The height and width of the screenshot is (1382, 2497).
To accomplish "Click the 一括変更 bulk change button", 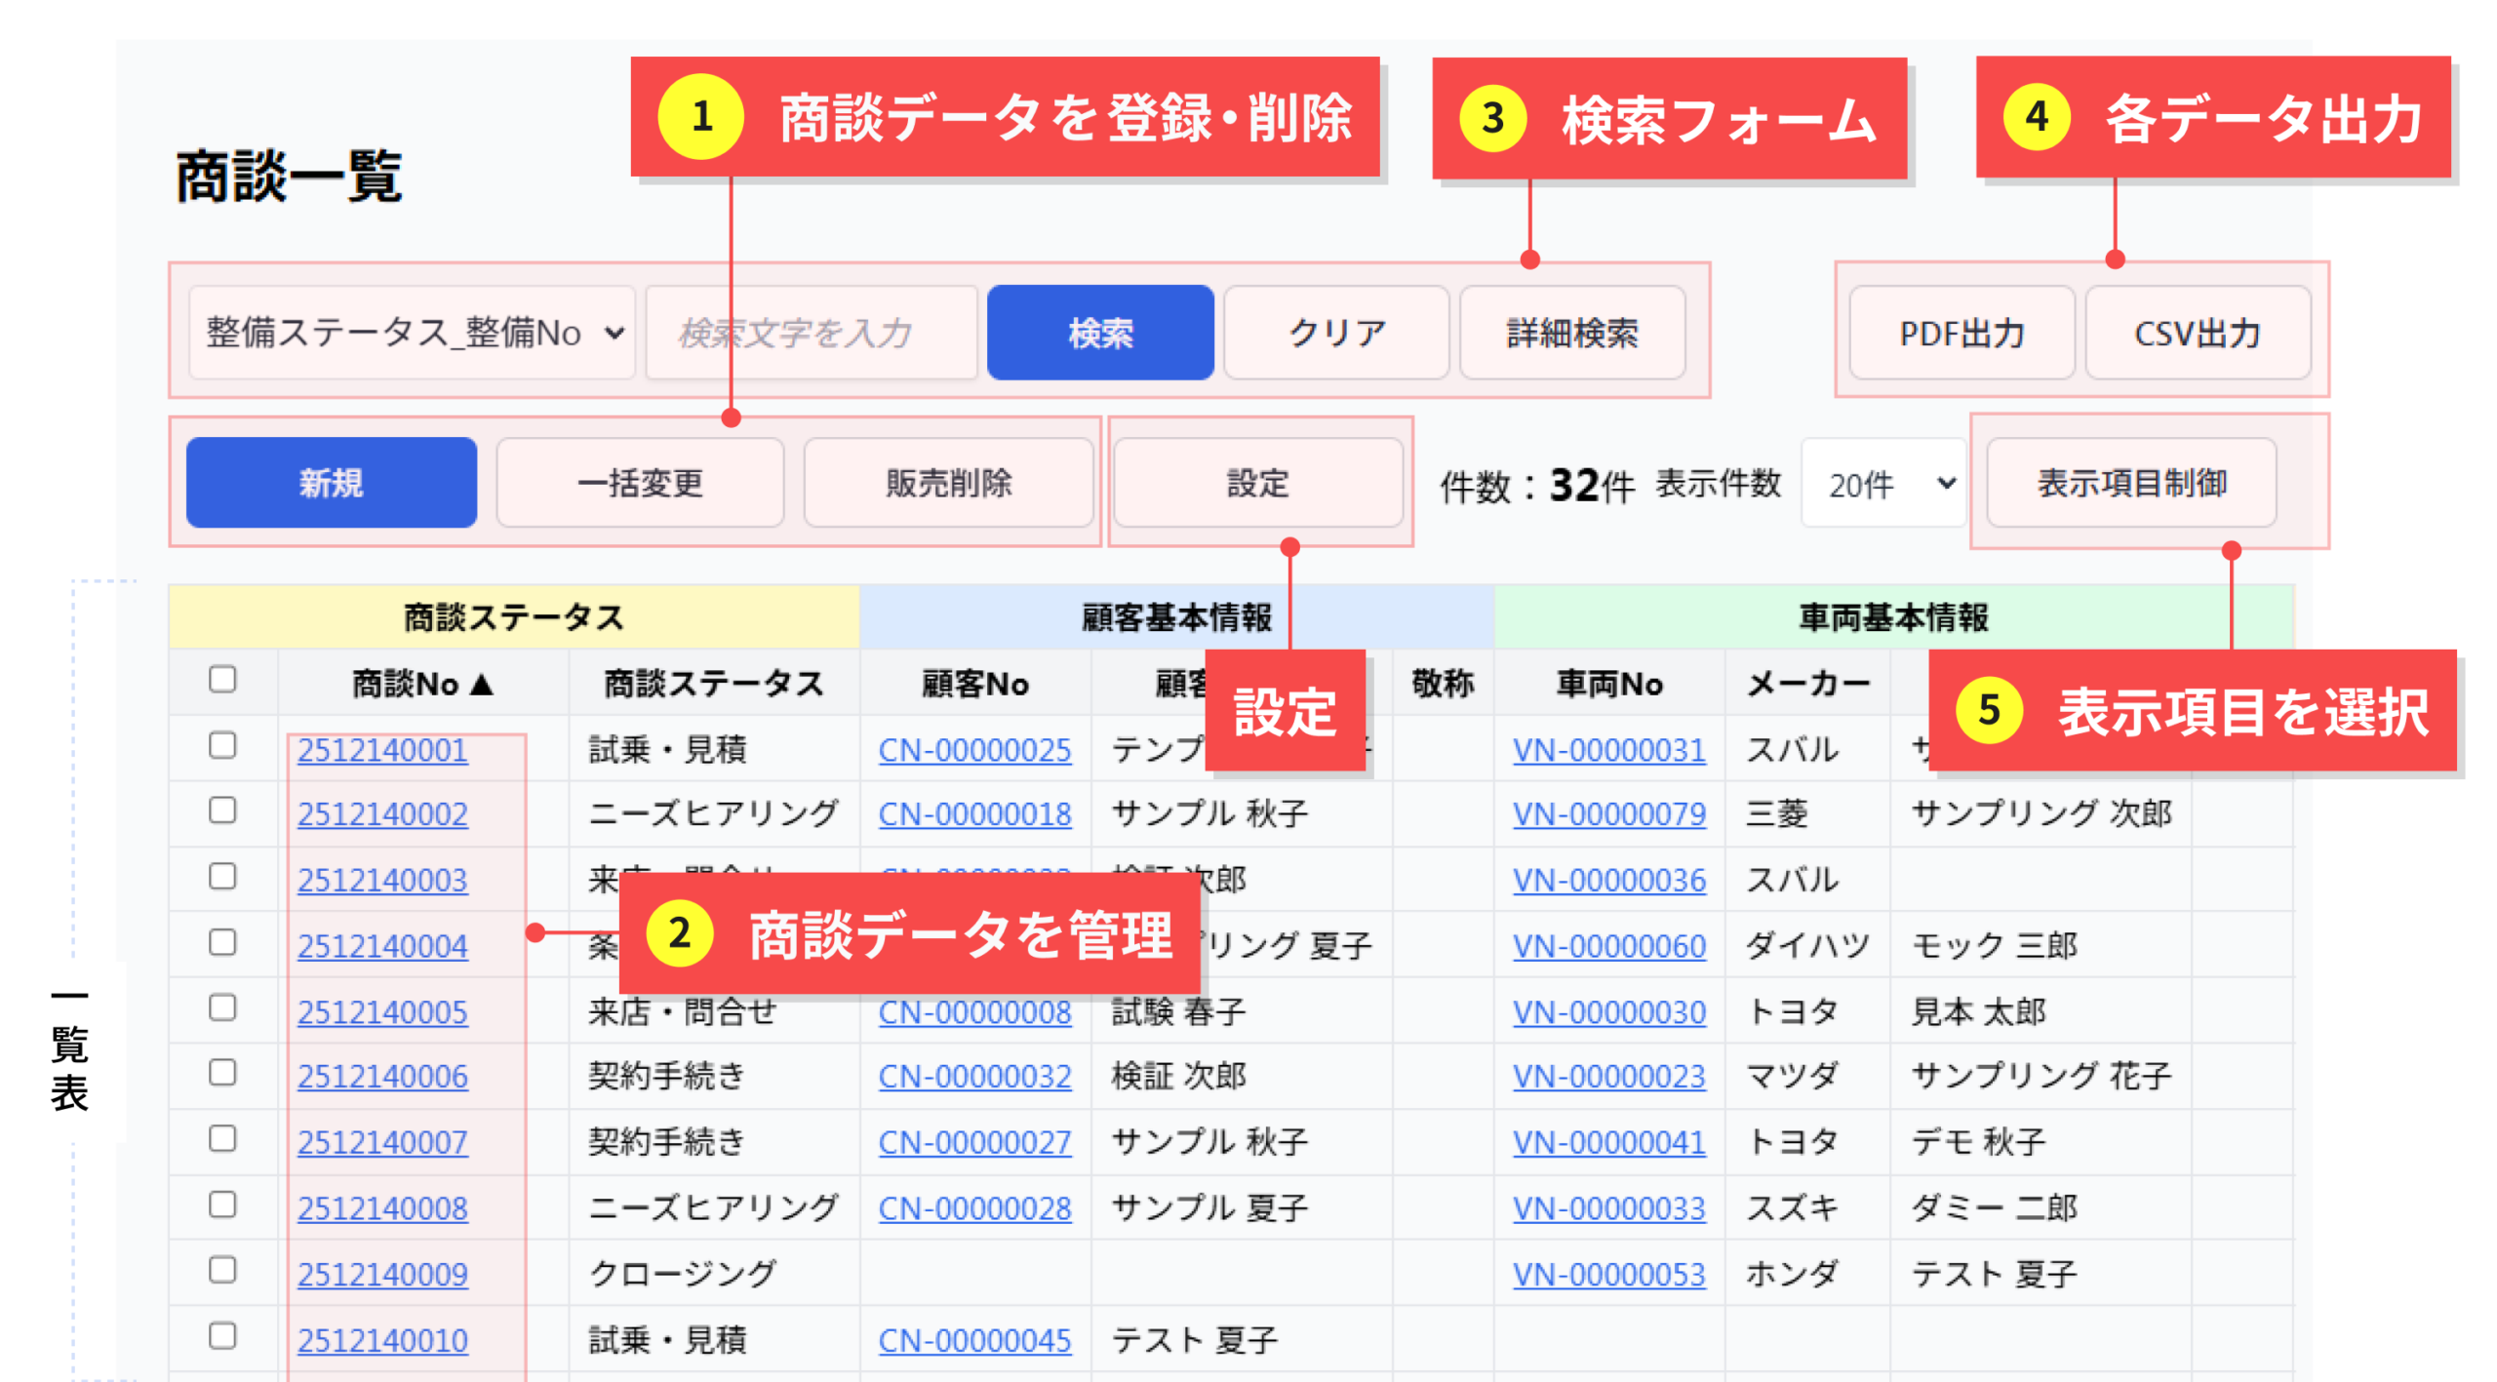I will tap(639, 482).
